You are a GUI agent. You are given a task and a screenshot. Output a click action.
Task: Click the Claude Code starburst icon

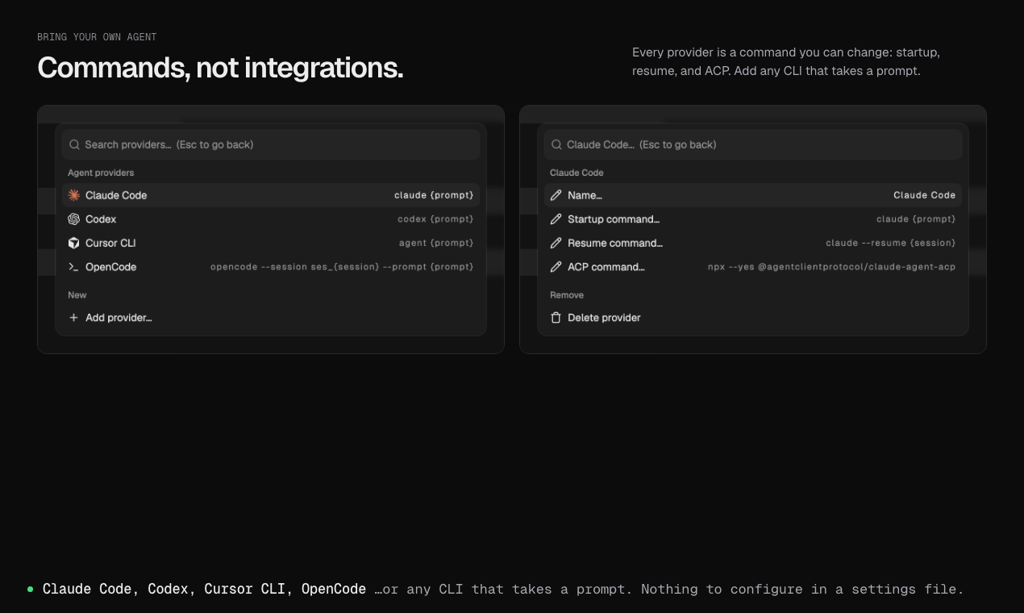tap(73, 195)
